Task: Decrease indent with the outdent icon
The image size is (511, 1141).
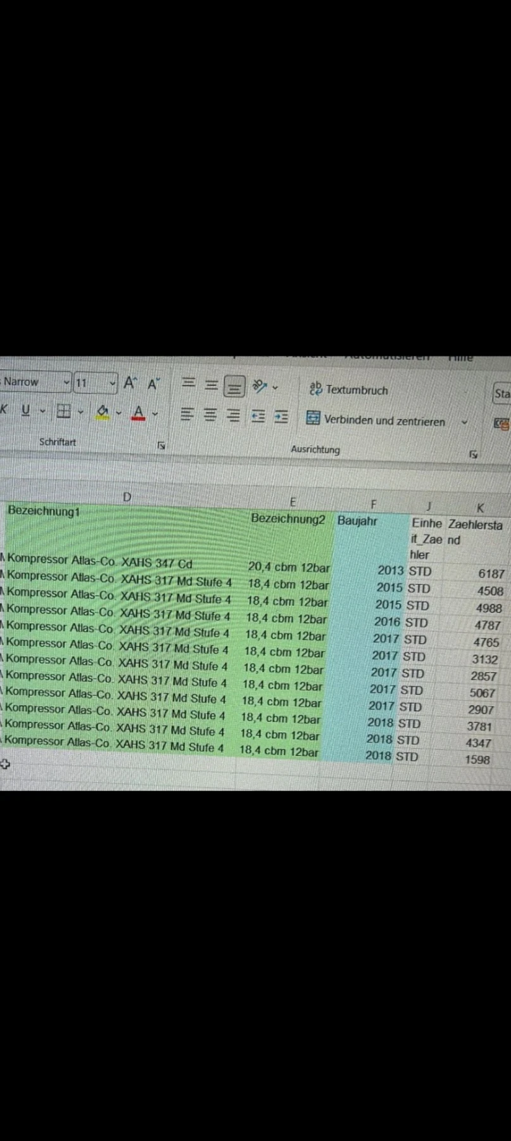Action: click(x=258, y=416)
